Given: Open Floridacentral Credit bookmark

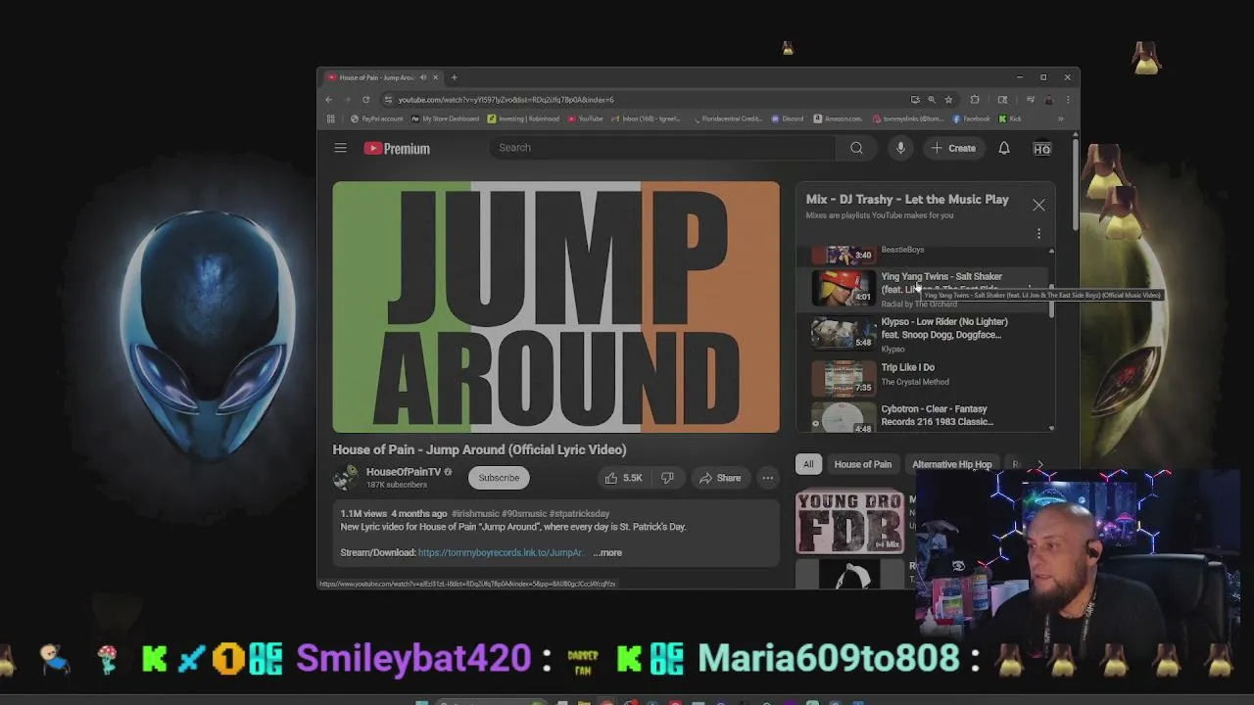Looking at the screenshot, I should [x=727, y=118].
